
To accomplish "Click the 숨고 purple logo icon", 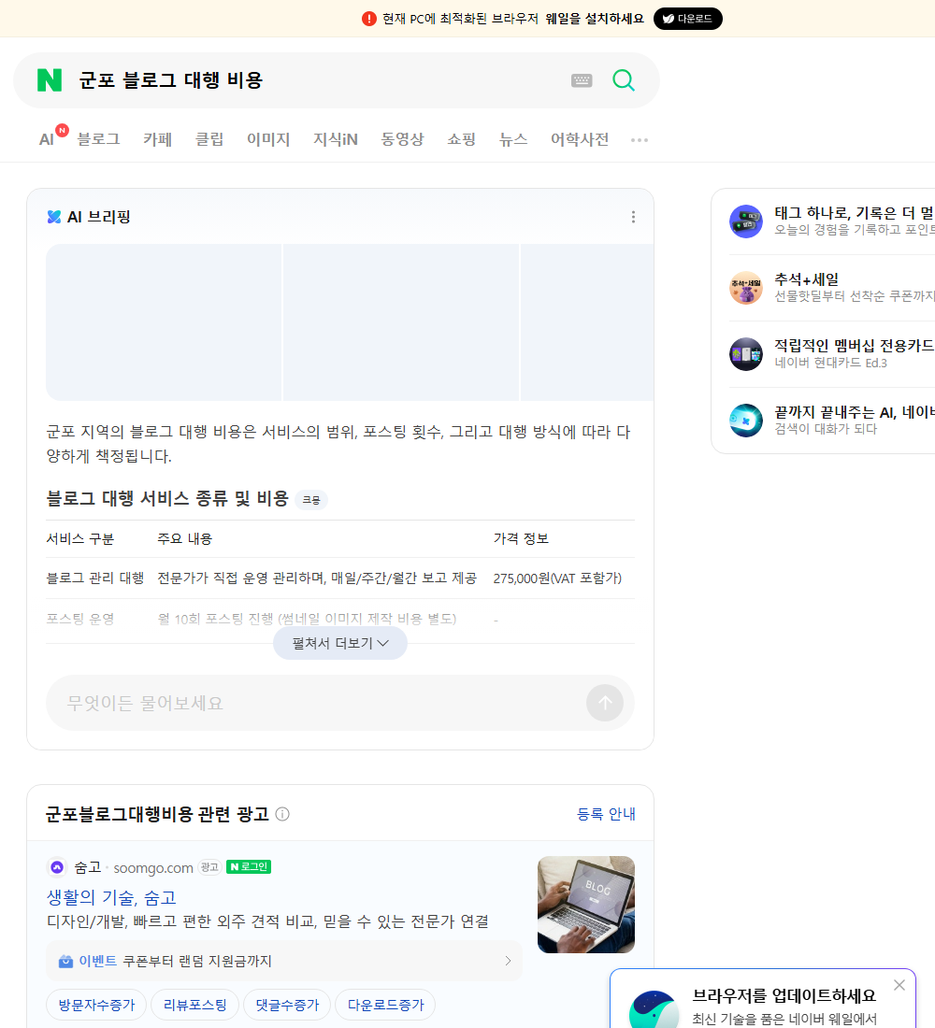I will coord(57,867).
